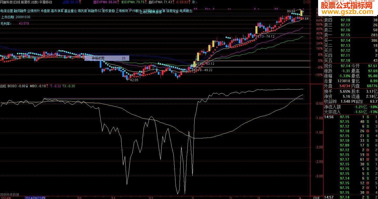Select the 卖四 97.18 order row

pyautogui.click(x=350, y=20)
